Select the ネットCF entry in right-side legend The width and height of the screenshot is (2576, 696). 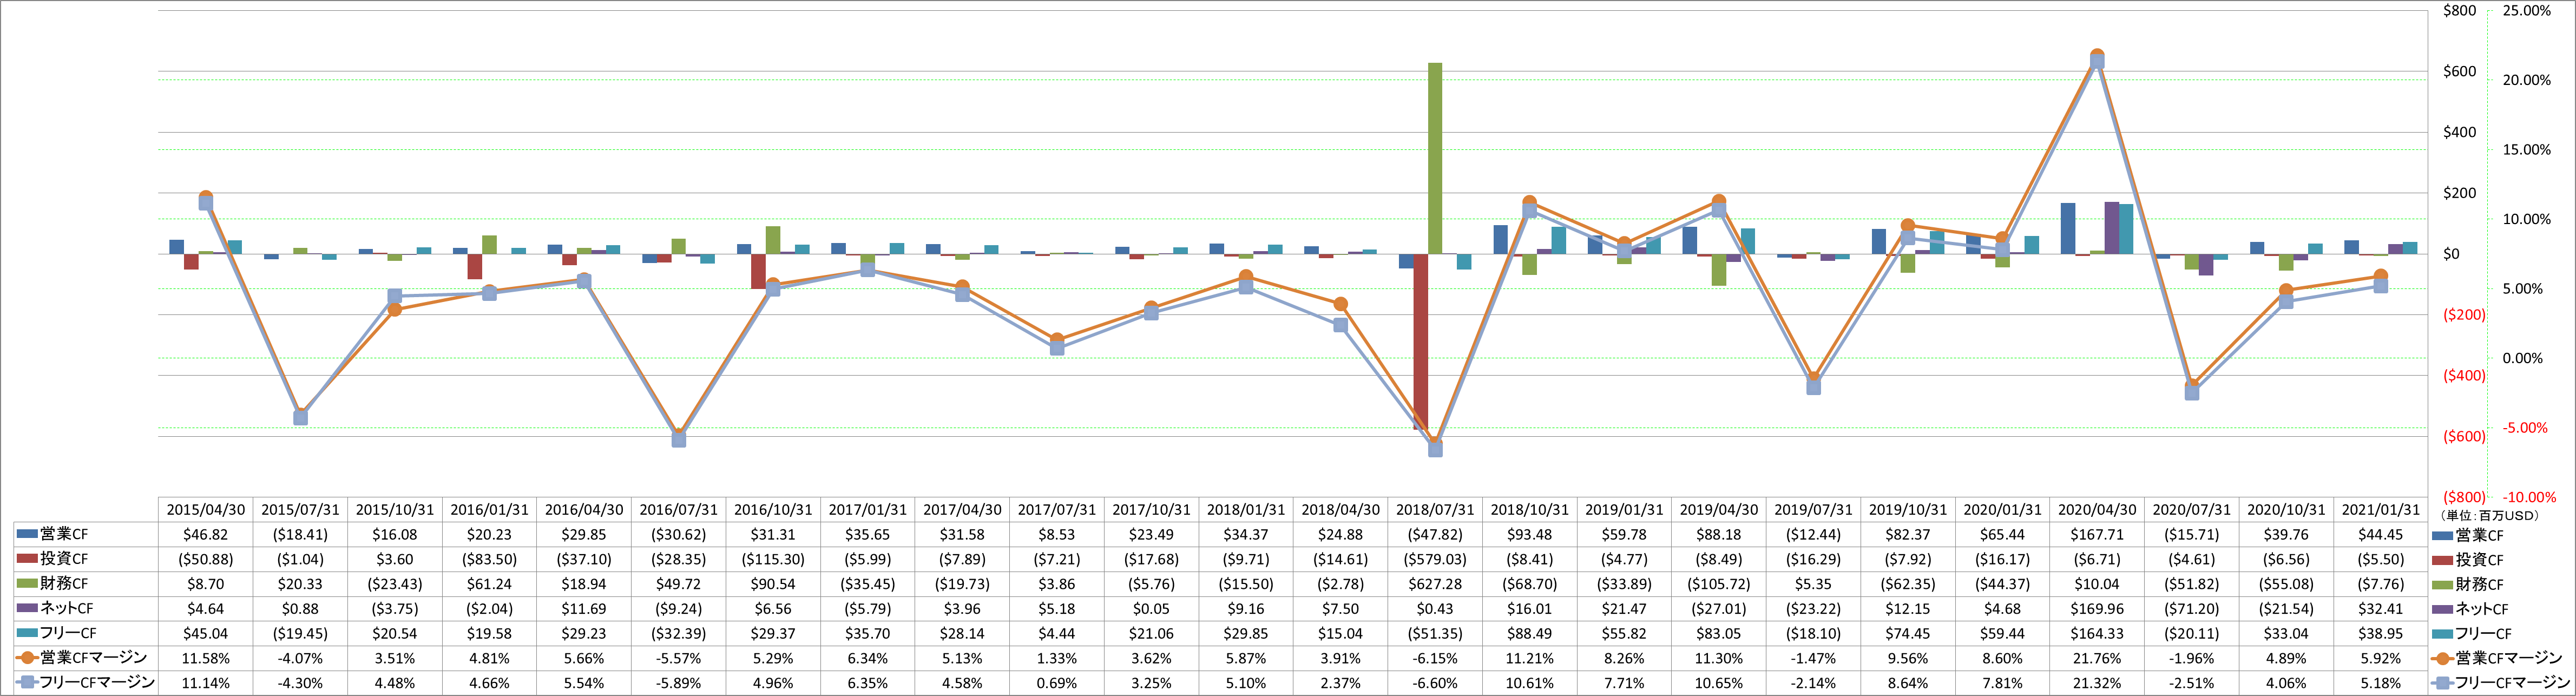pos(2470,609)
